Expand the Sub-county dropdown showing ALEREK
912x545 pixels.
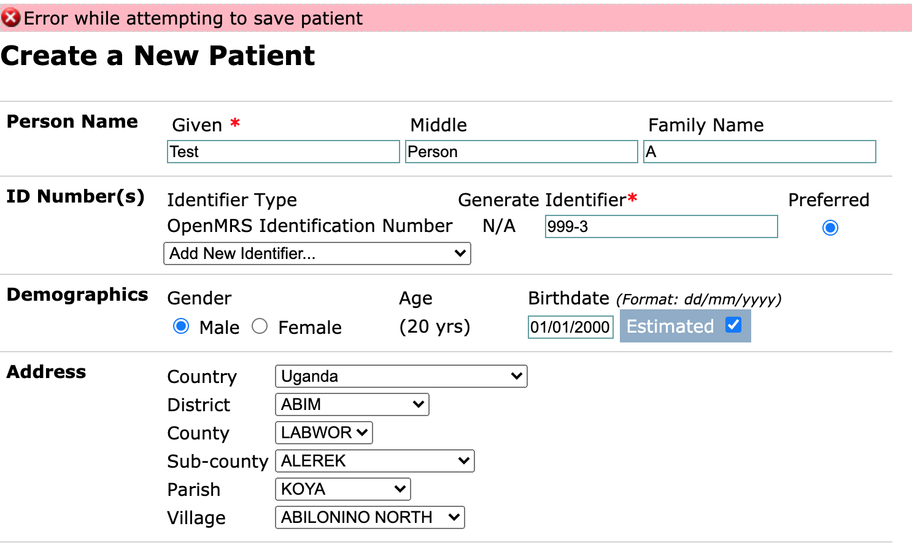point(375,461)
